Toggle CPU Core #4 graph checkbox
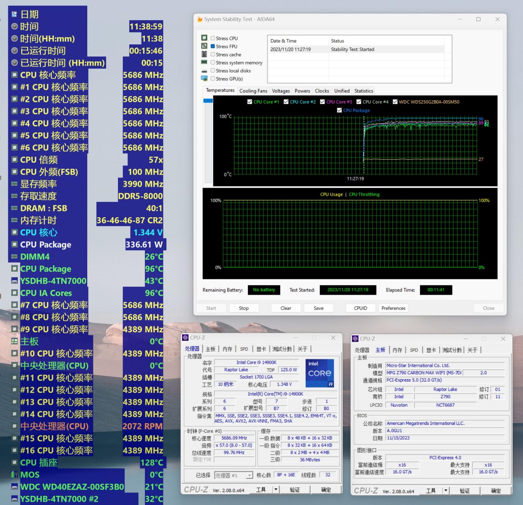The height and width of the screenshot is (505, 523). (x=359, y=102)
